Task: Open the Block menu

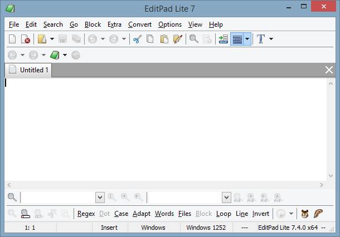Action: tap(93, 24)
